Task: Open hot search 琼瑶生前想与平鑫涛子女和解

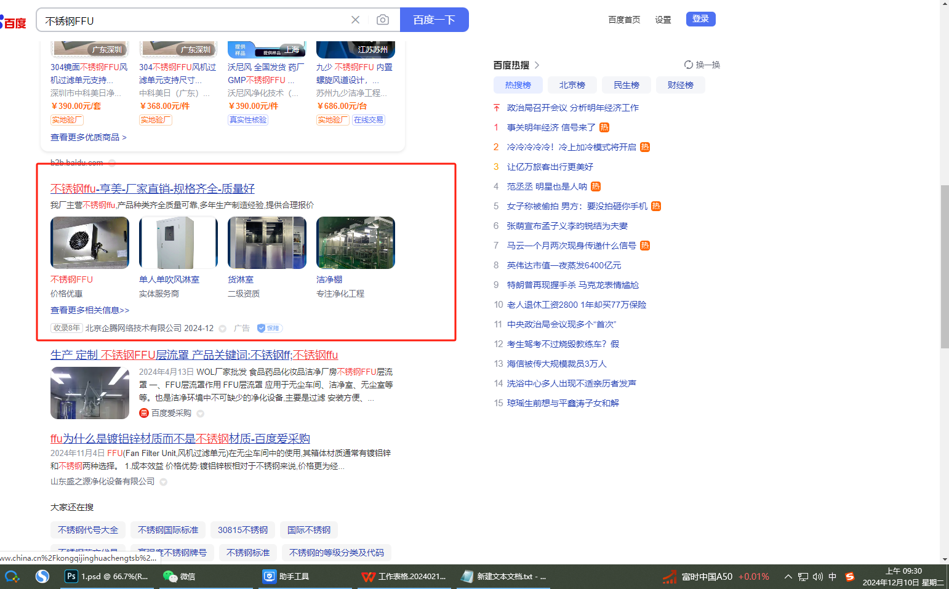Action: tap(563, 403)
